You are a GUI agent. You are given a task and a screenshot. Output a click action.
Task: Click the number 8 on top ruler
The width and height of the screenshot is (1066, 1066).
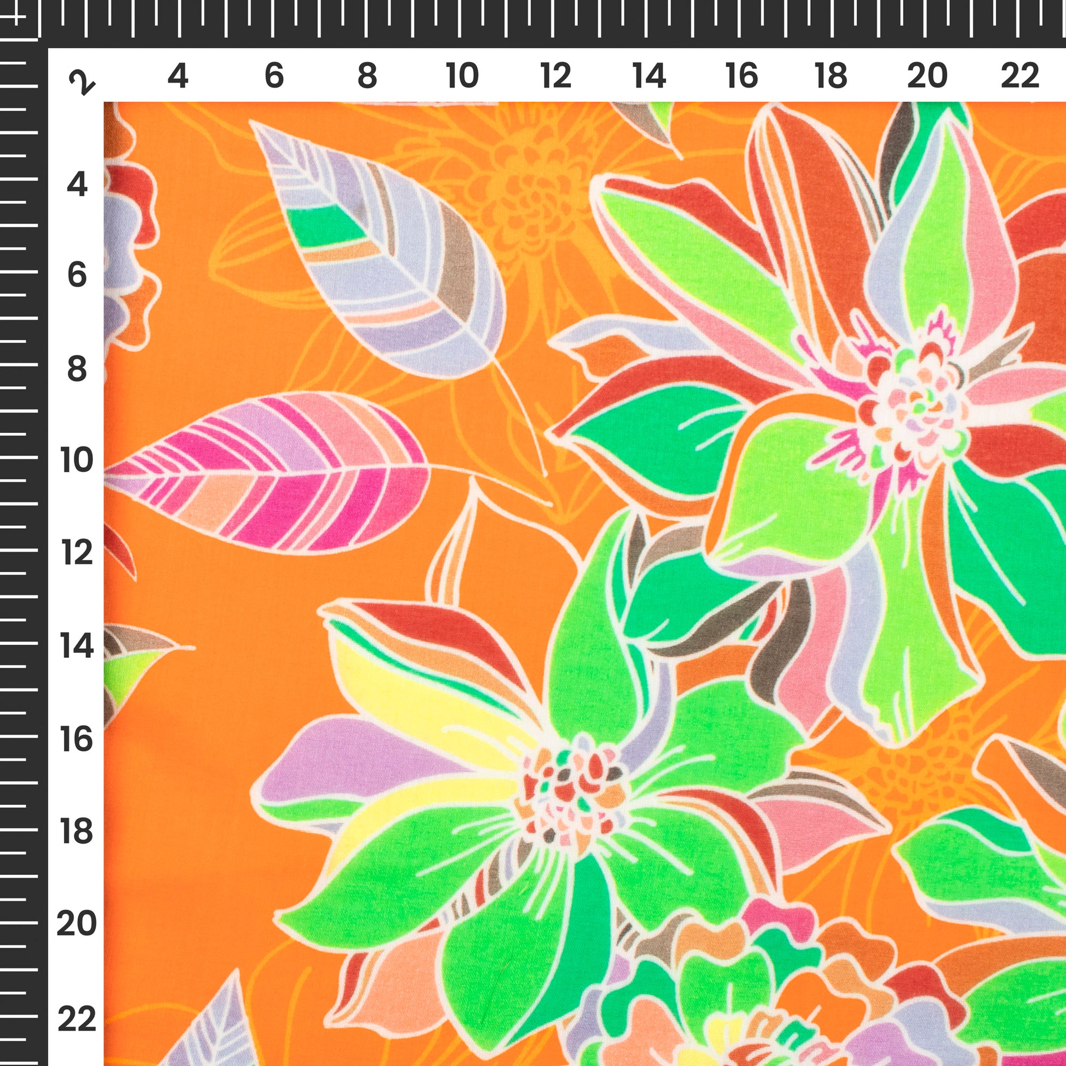[x=368, y=76]
